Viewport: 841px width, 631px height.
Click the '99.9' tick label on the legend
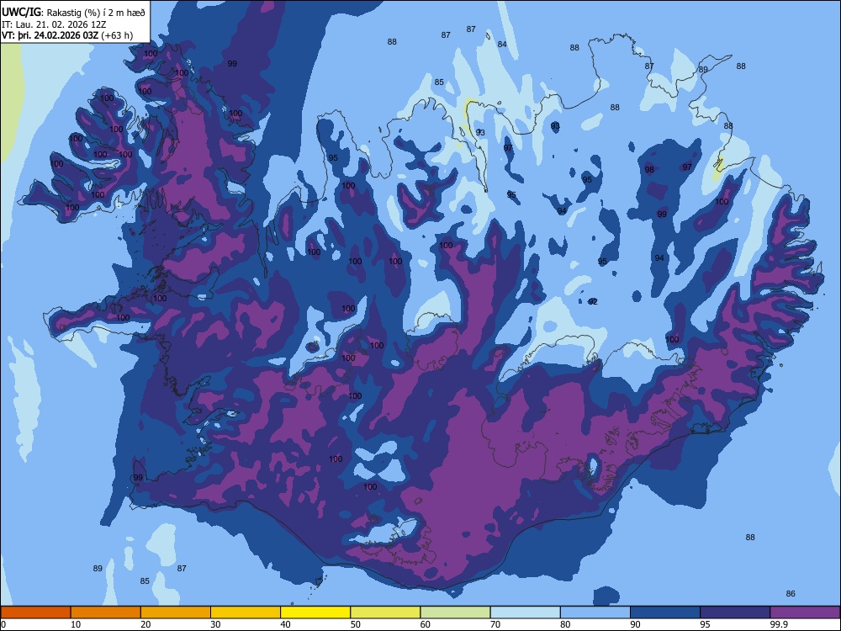point(779,624)
